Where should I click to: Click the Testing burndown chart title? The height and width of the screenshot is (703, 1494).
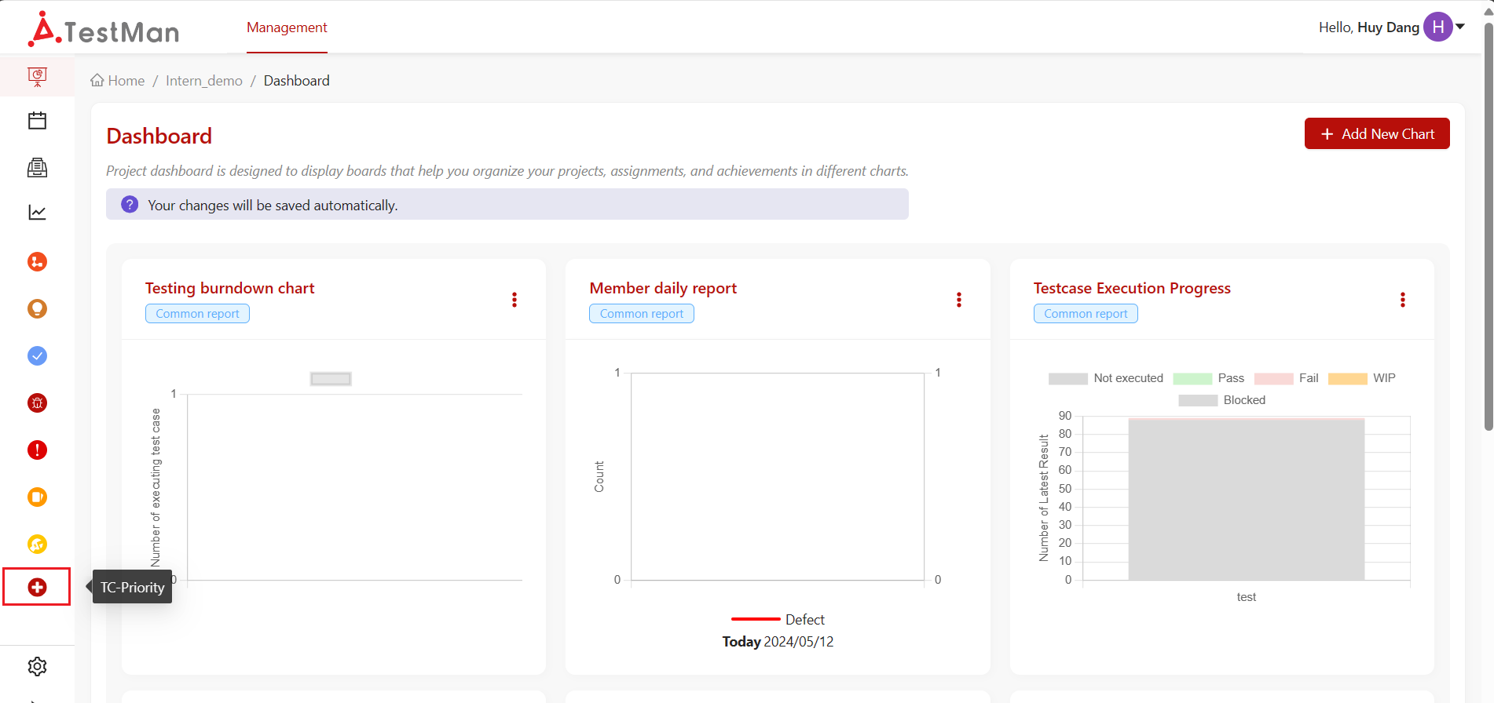coord(229,288)
